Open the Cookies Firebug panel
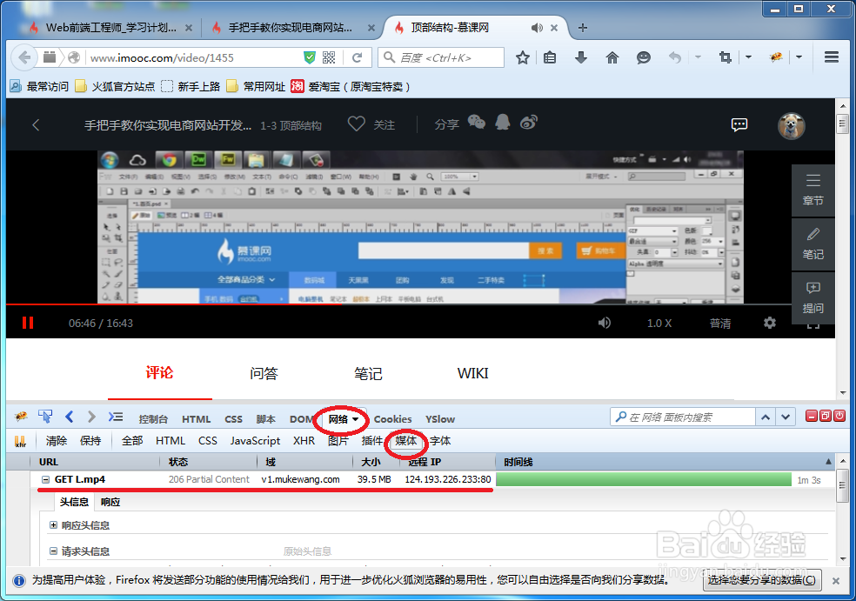Image resolution: width=856 pixels, height=601 pixels. tap(392, 419)
